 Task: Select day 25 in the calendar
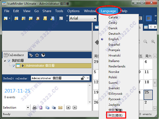coord(148,95)
